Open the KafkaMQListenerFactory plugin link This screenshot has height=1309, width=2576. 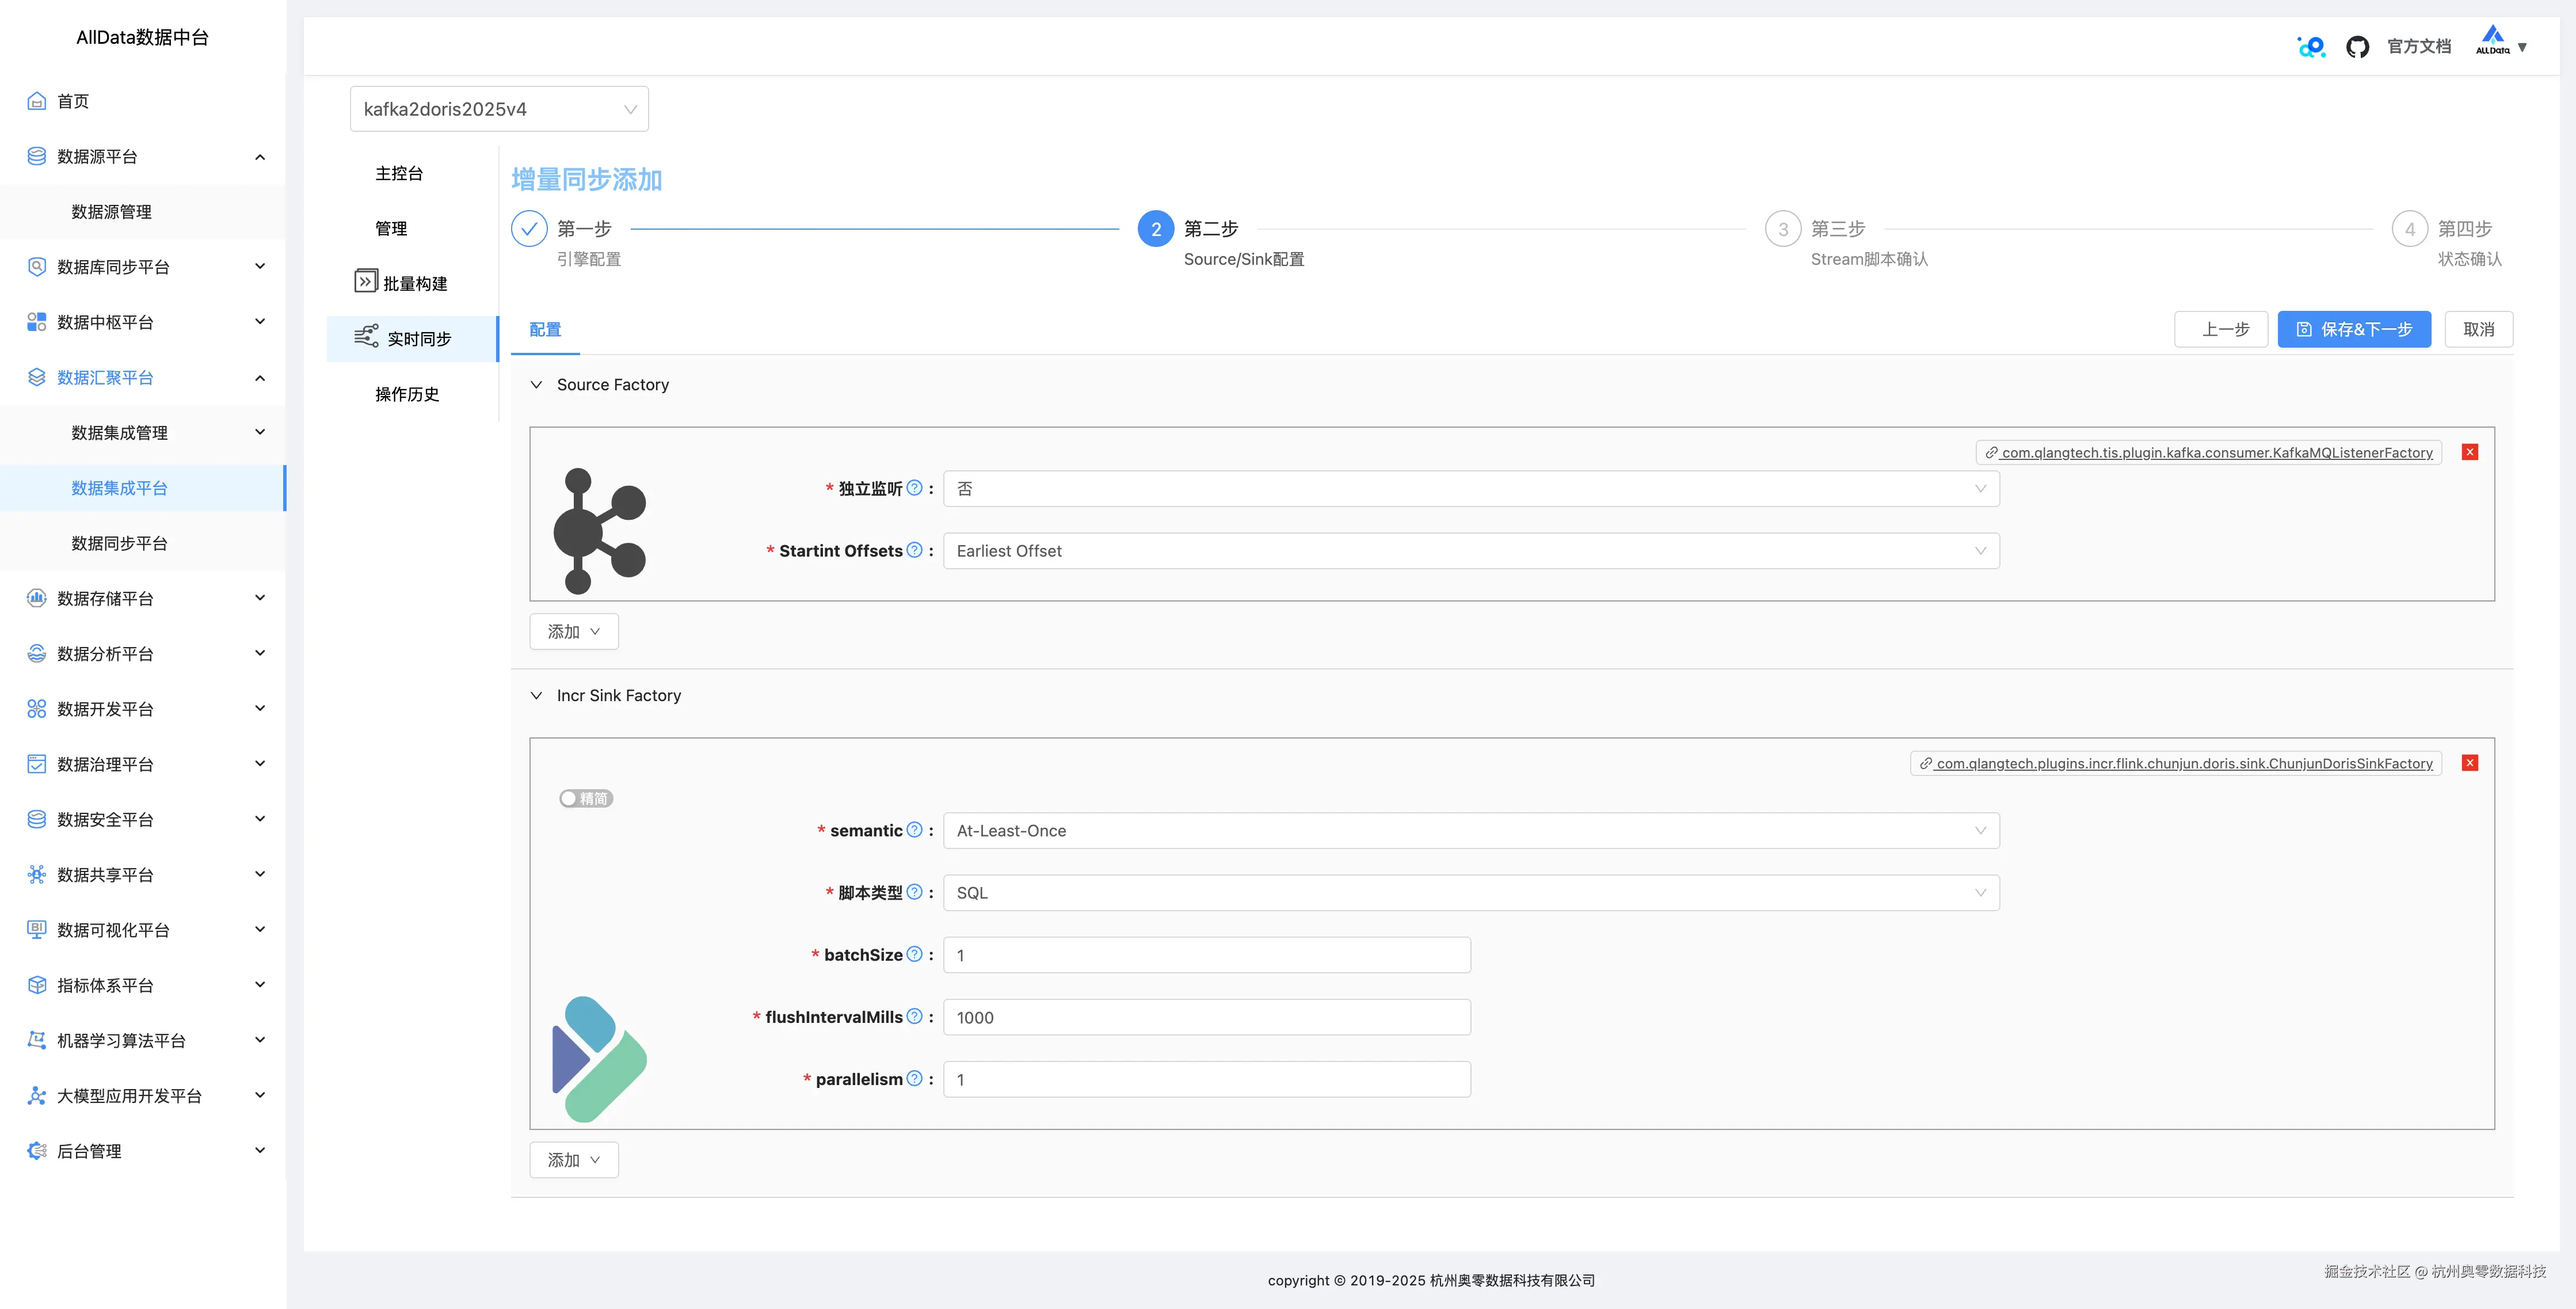coord(2216,453)
